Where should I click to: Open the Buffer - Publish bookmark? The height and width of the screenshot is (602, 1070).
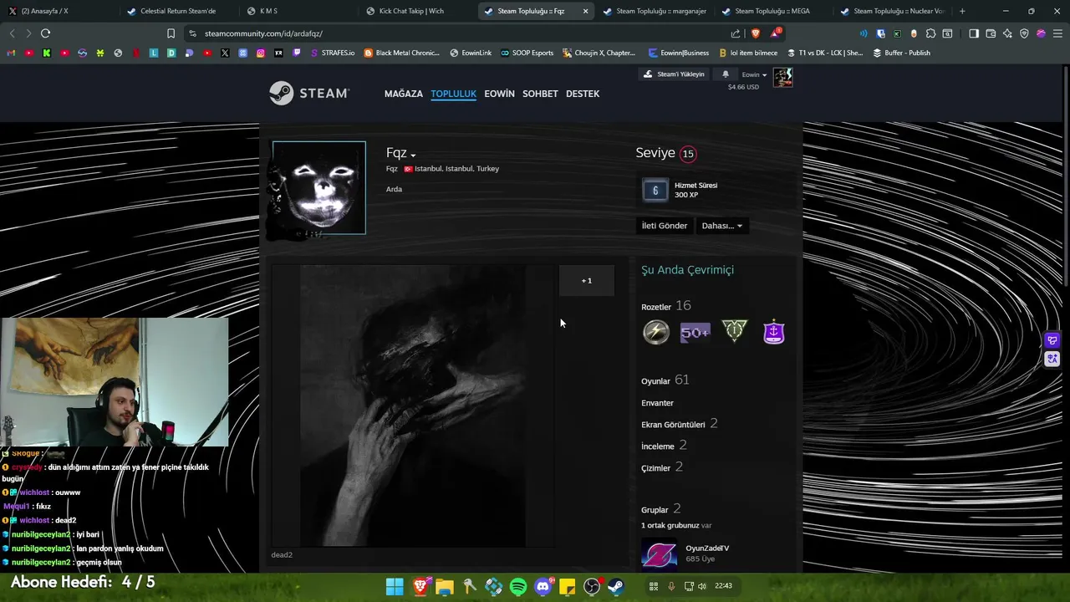pyautogui.click(x=901, y=53)
